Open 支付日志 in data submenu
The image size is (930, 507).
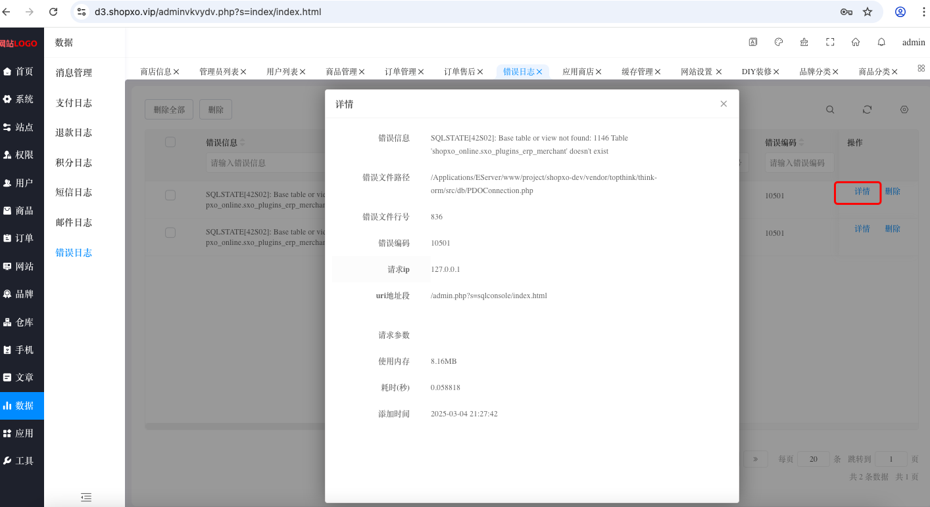tap(74, 103)
